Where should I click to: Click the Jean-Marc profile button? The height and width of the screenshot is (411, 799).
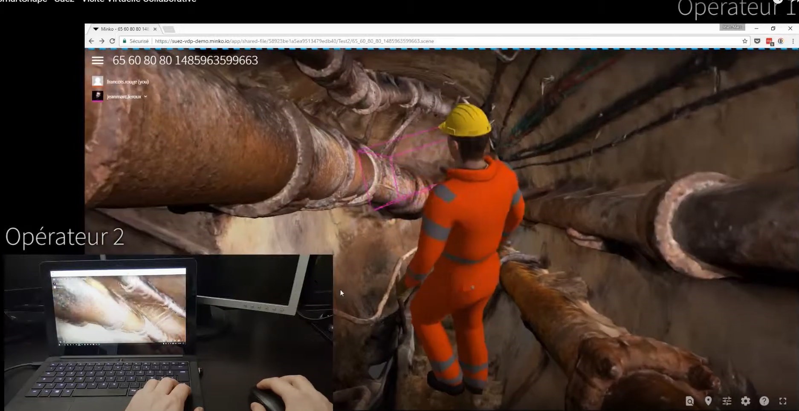[732, 27]
